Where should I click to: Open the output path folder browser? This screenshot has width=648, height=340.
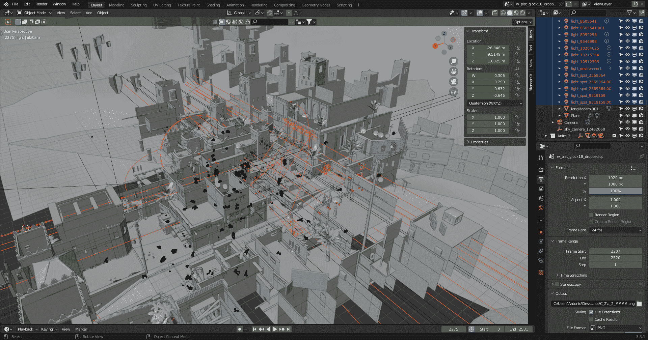(639, 304)
